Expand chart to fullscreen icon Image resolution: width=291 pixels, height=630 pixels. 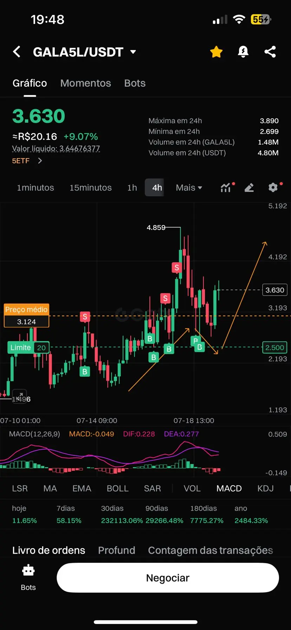click(20, 396)
